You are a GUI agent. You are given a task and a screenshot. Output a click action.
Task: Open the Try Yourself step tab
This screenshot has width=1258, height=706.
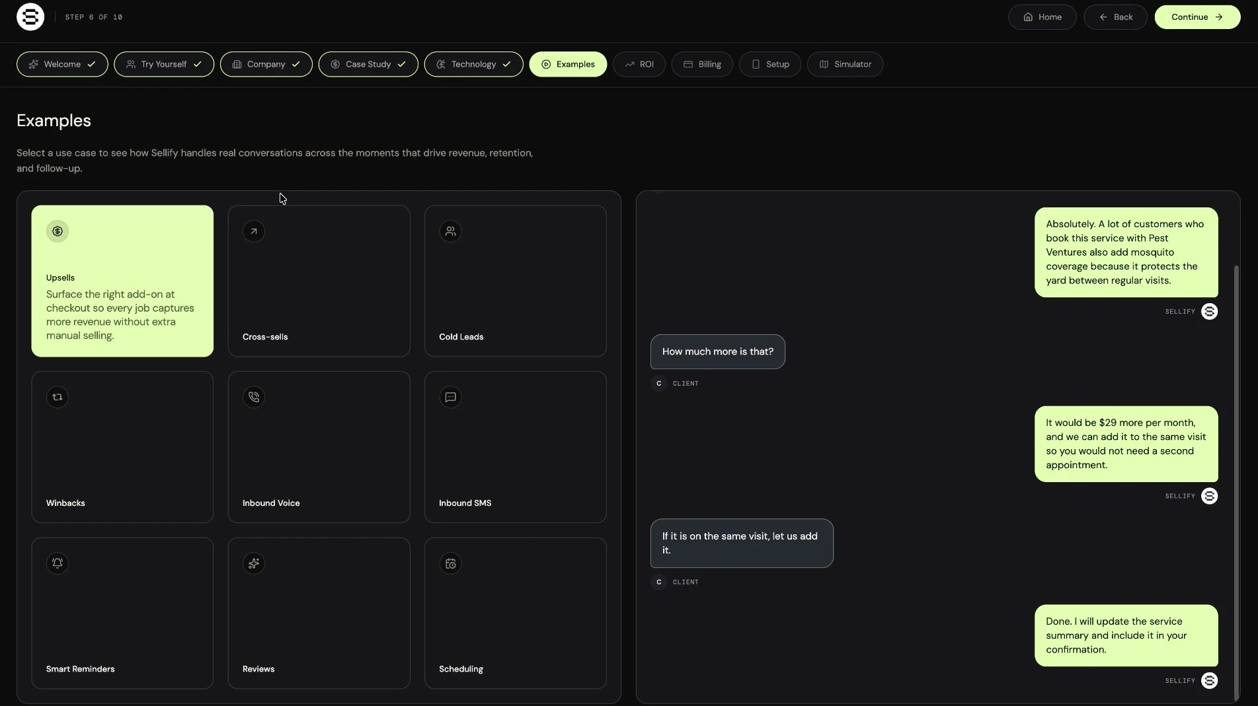[x=164, y=64]
